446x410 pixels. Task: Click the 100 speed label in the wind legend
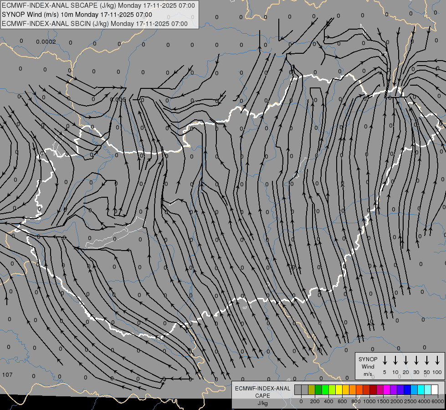pos(437,372)
